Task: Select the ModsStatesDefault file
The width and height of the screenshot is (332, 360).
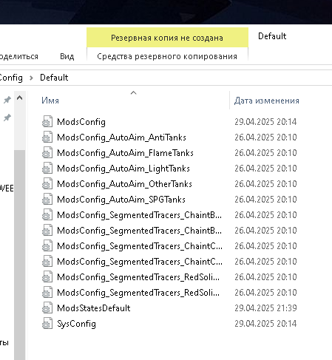Action: (94, 308)
